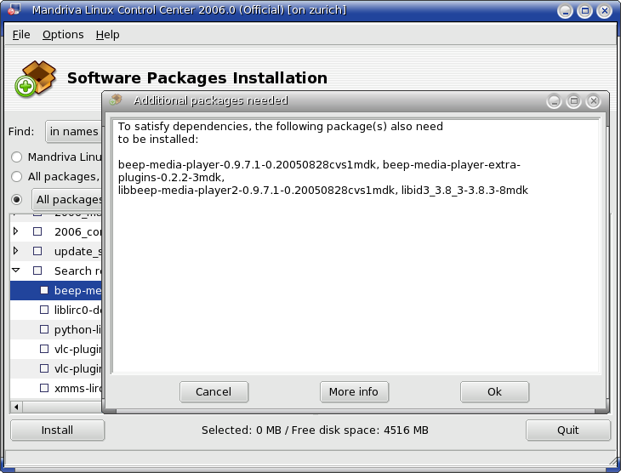This screenshot has height=473, width=621.
Task: Click More info about dependencies
Action: (354, 392)
